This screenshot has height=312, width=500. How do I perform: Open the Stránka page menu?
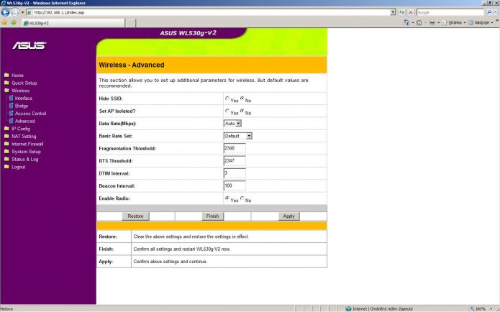click(454, 22)
